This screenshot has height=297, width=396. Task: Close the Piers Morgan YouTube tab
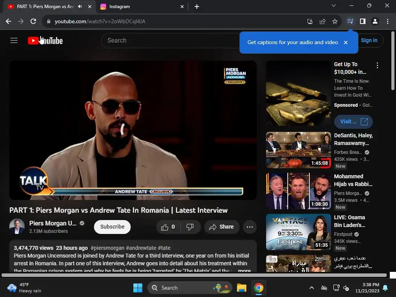click(x=90, y=7)
